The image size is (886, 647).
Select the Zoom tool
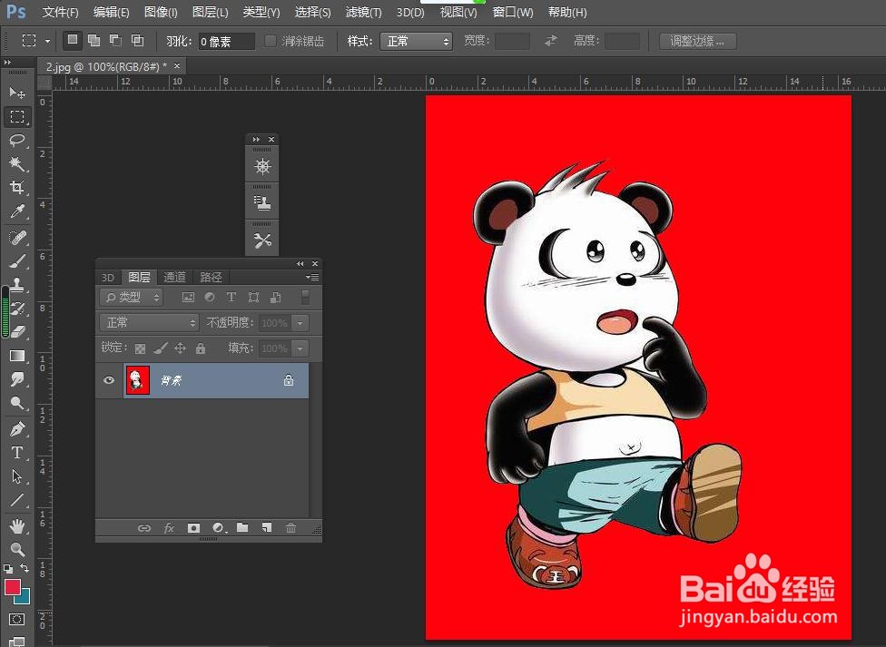17,549
